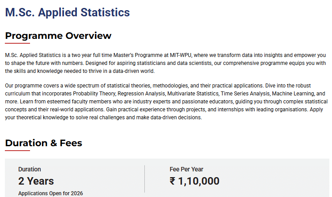
Task: Click the '2 Years' duration value
Action: coord(36,181)
